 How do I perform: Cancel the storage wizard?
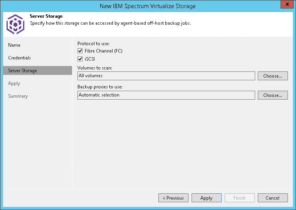coord(273,198)
